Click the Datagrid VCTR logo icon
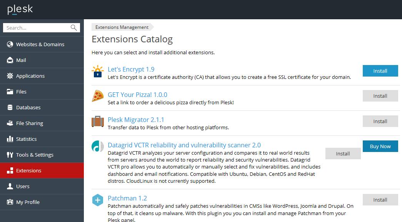Image resolution: width=402 pixels, height=222 pixels. (x=98, y=146)
